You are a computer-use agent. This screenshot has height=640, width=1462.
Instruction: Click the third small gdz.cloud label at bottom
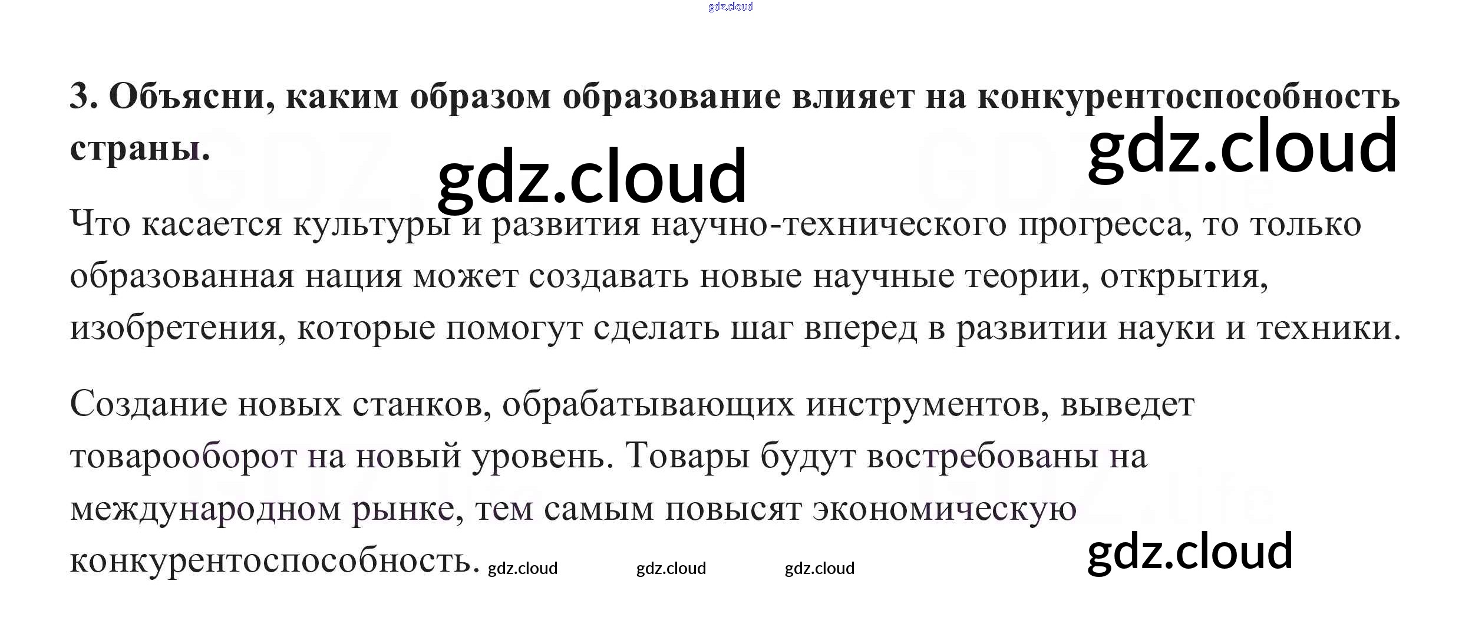(x=819, y=568)
